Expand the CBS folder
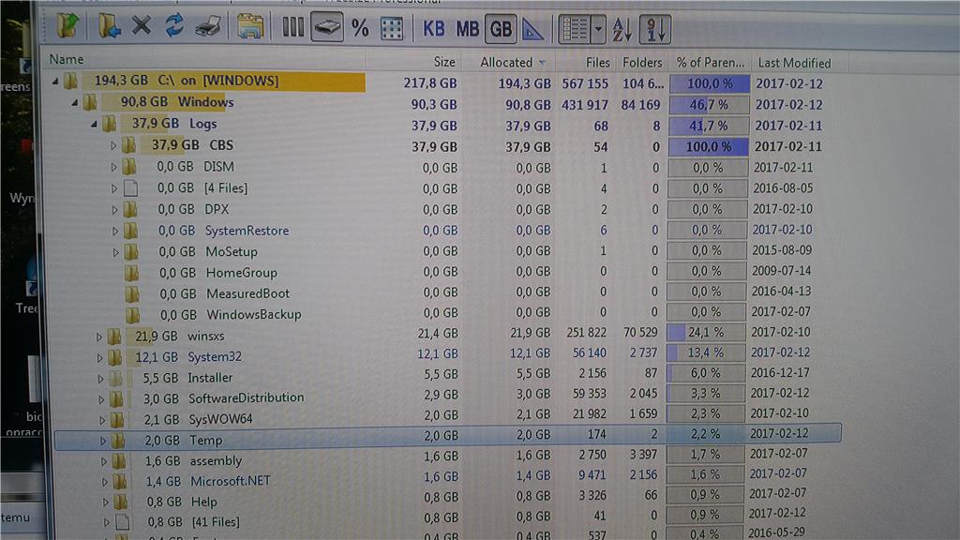 tap(113, 145)
